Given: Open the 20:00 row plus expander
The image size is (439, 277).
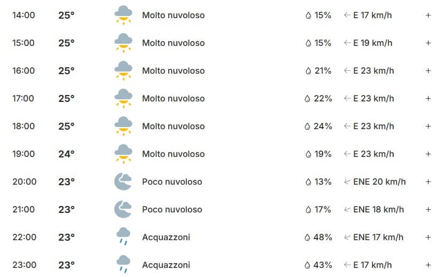Looking at the screenshot, I should (428, 182).
